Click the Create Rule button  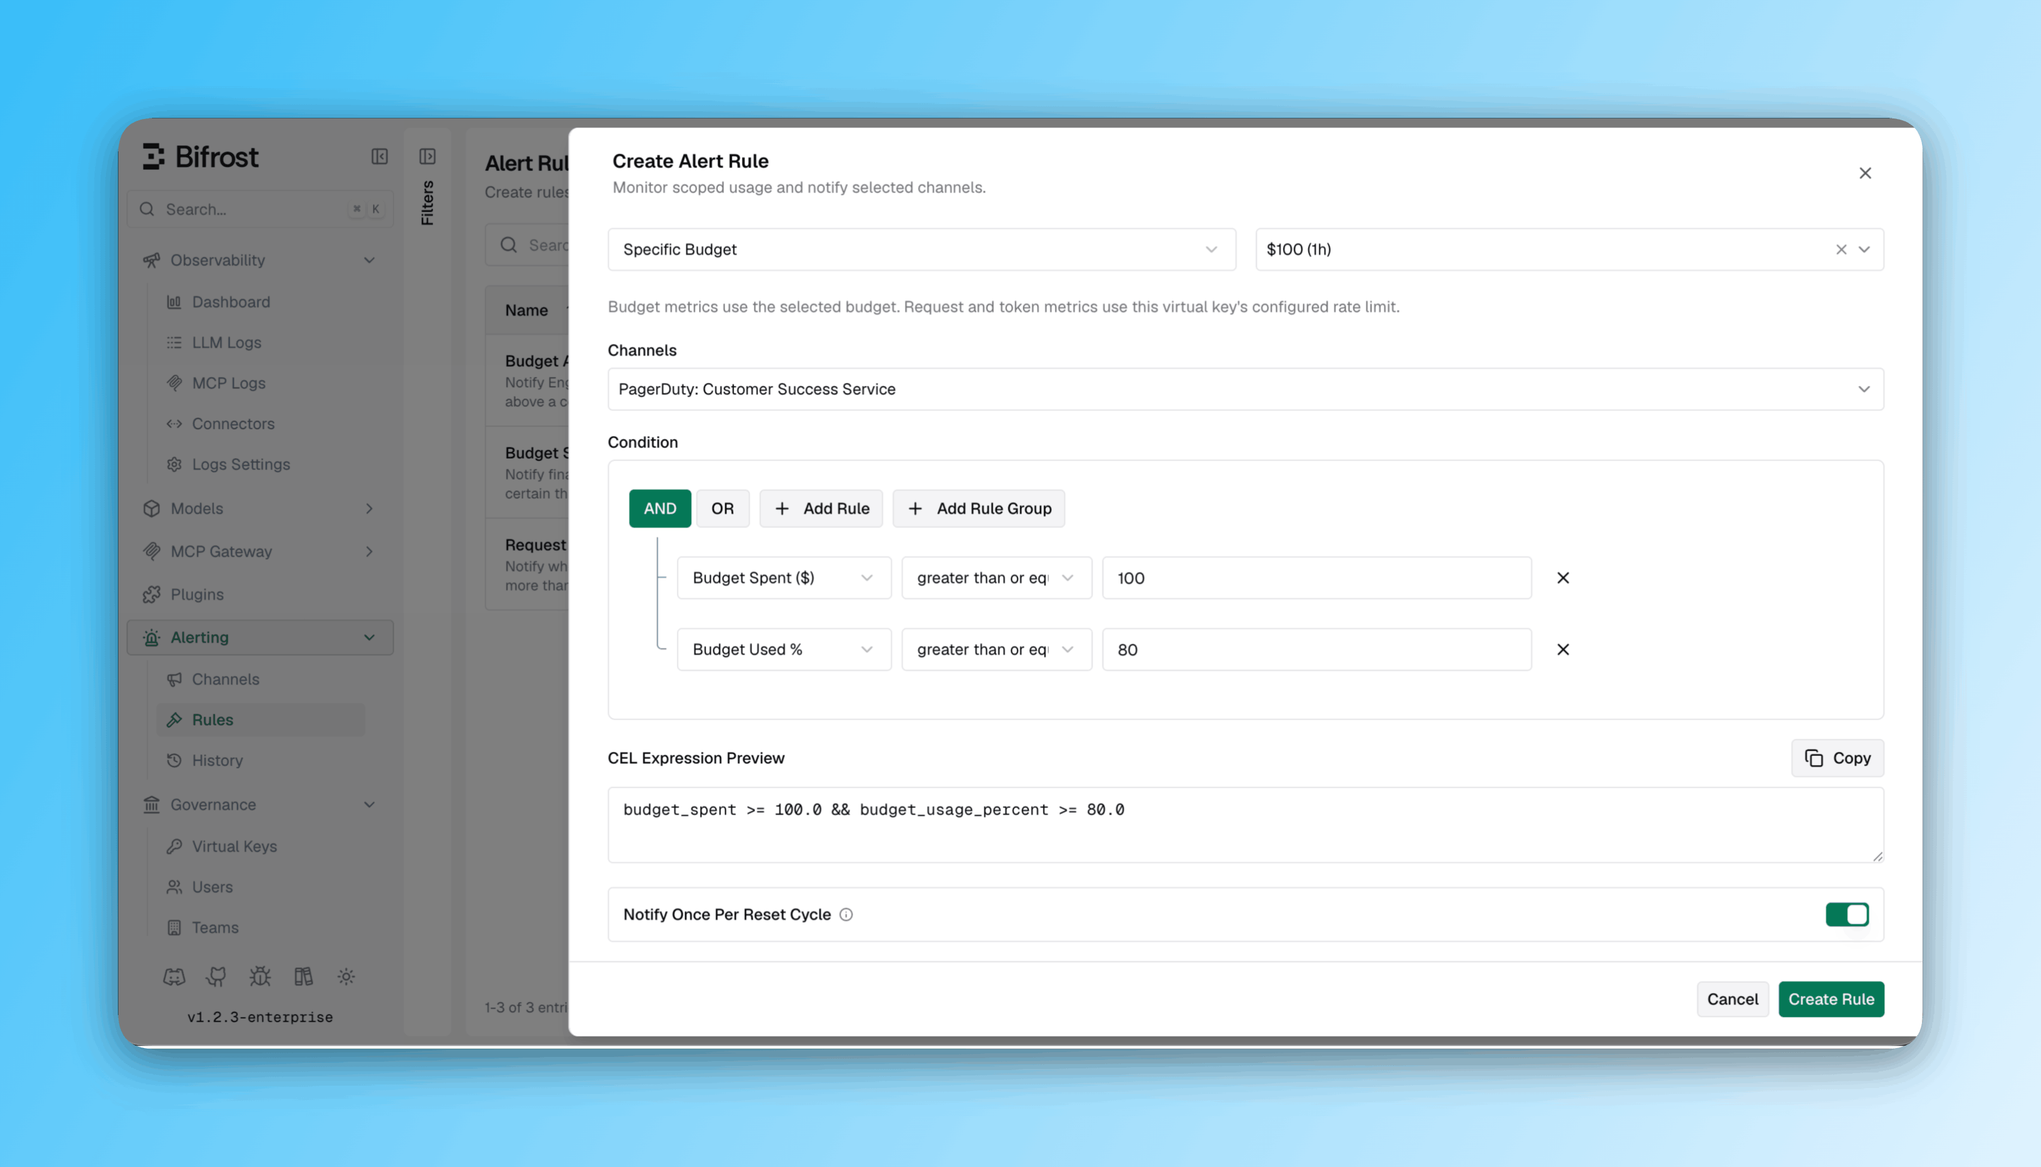[x=1831, y=1000]
